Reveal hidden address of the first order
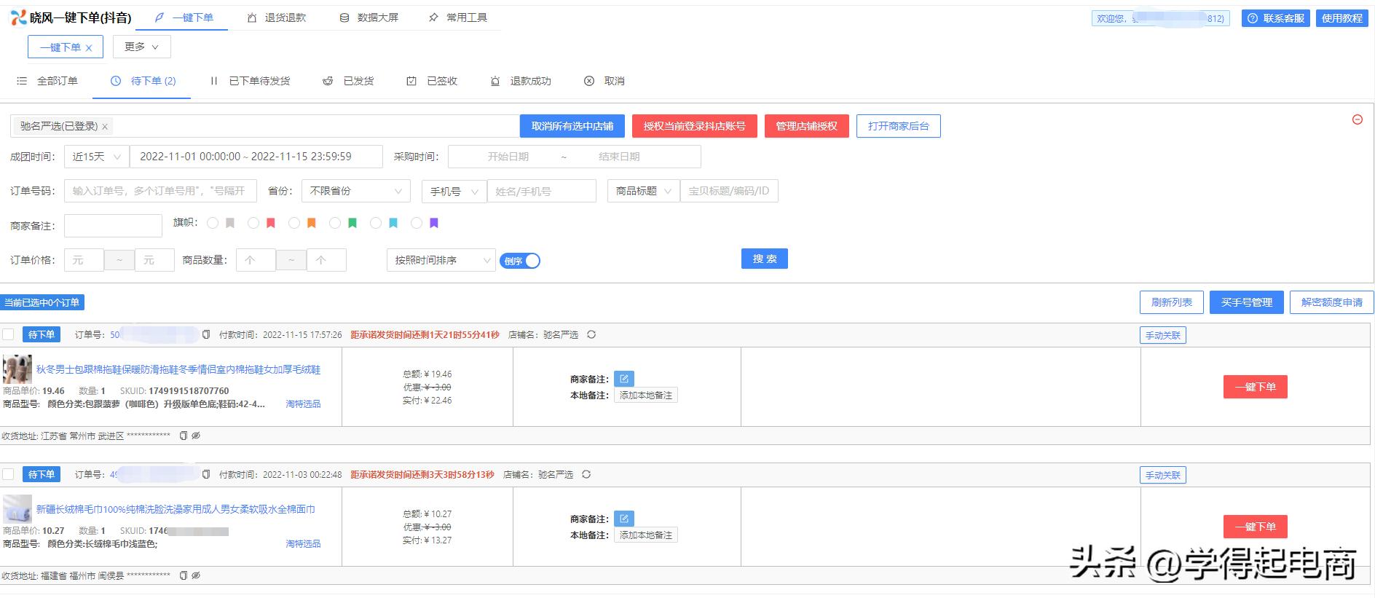 pos(196,436)
